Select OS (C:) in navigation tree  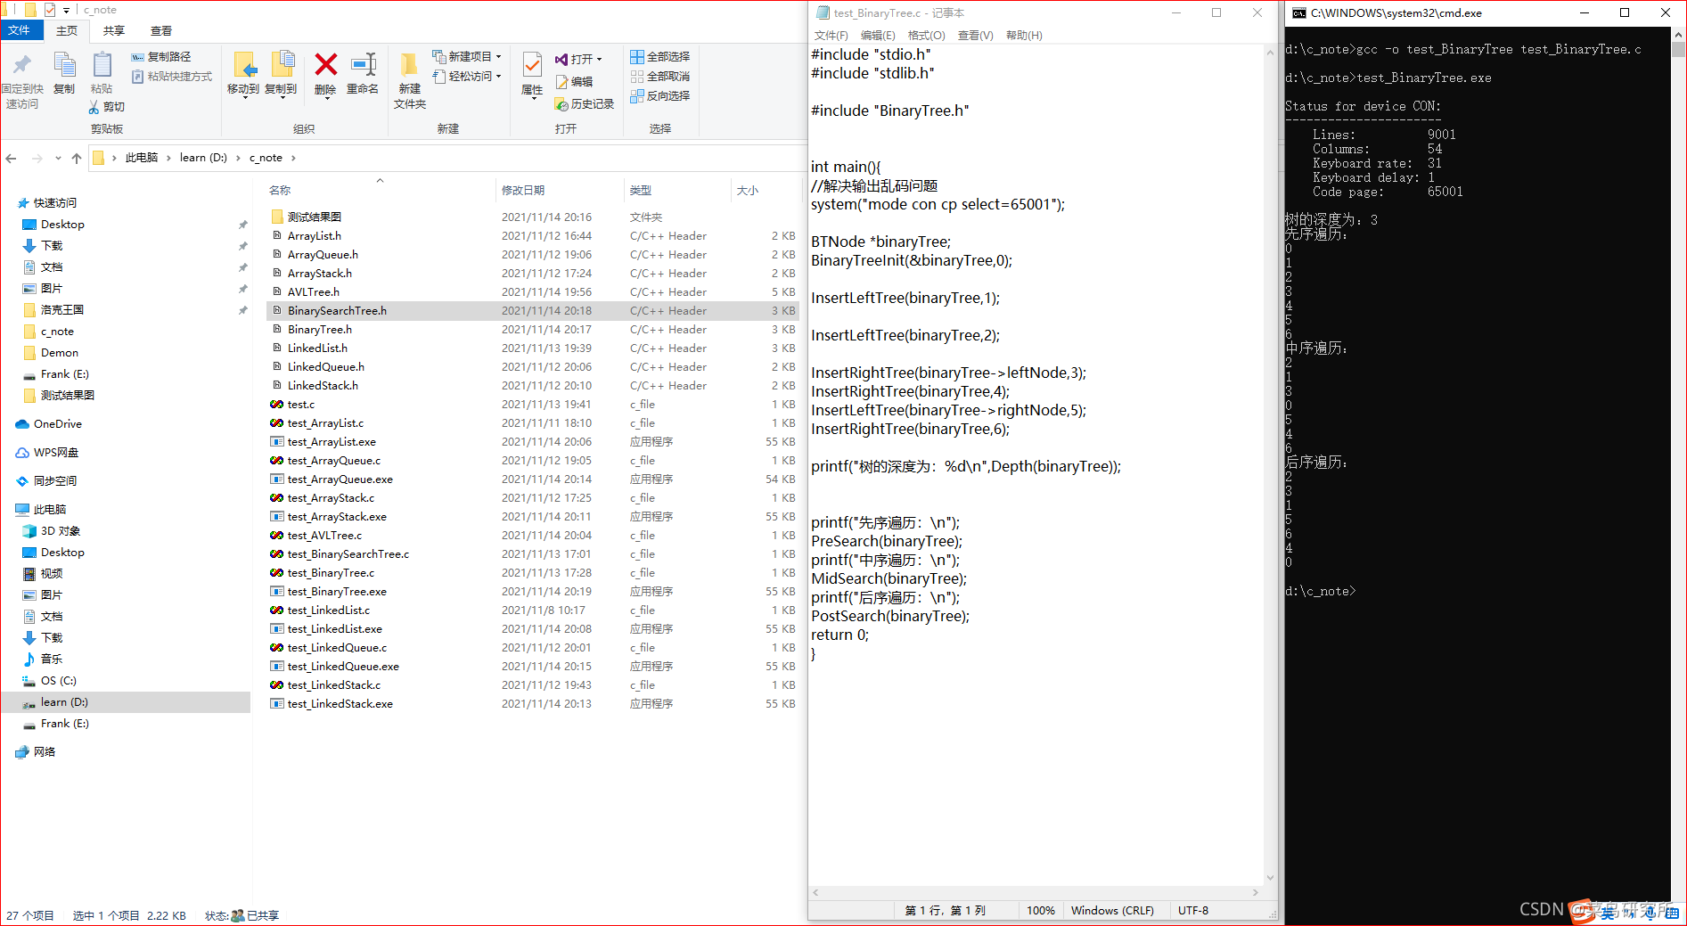coord(59,681)
